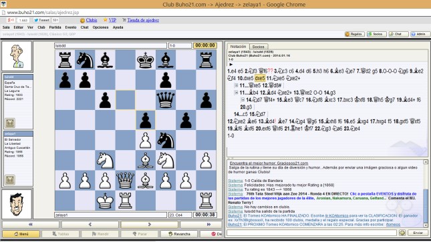Click the emoticon smiley icon beside chat input
This screenshot has height=242, width=431.
[402, 233]
